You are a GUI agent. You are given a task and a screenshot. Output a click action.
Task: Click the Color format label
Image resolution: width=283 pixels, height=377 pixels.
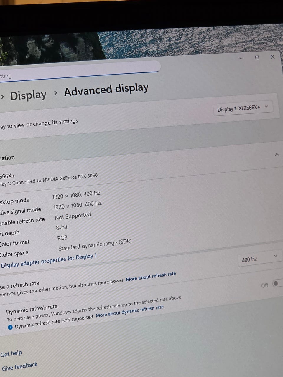pos(15,243)
